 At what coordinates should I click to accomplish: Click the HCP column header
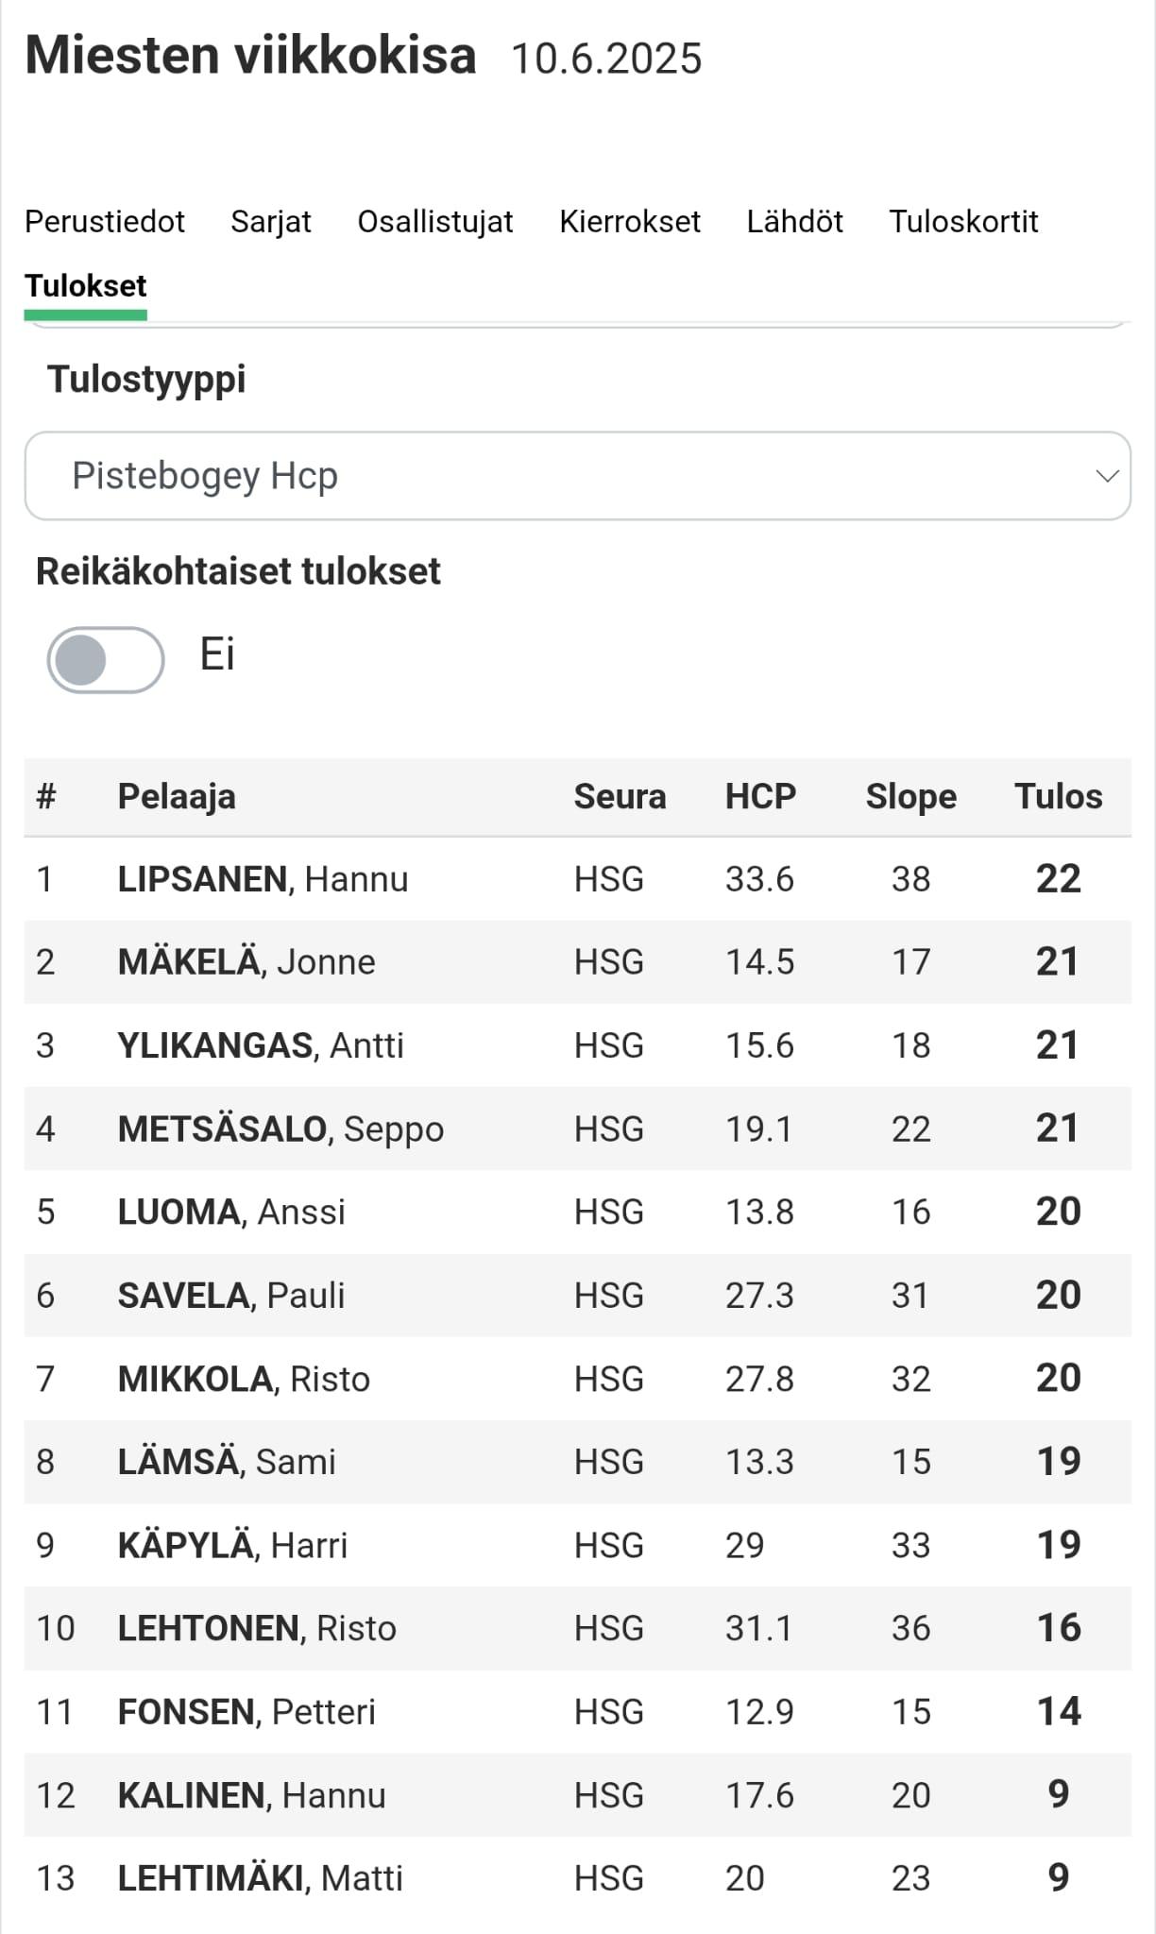pyautogui.click(x=760, y=797)
